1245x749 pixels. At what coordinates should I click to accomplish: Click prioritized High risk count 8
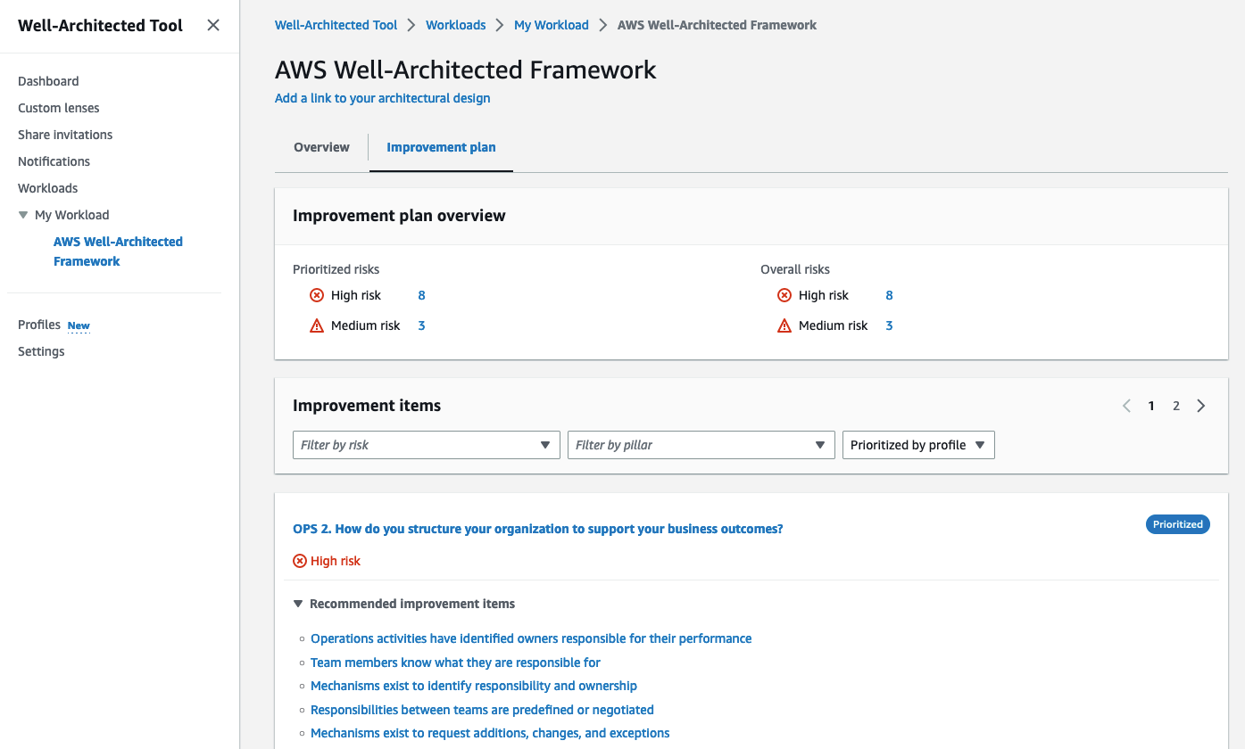tap(421, 295)
